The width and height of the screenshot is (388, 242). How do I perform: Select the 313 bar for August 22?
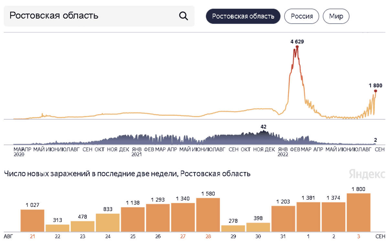point(58,228)
